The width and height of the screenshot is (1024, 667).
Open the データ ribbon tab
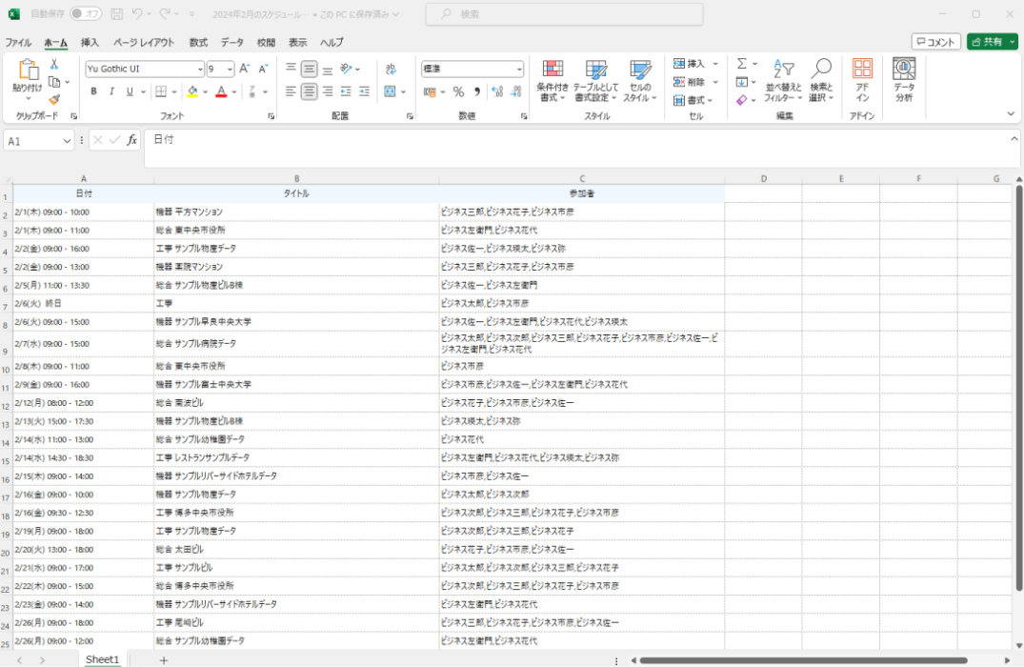click(231, 43)
